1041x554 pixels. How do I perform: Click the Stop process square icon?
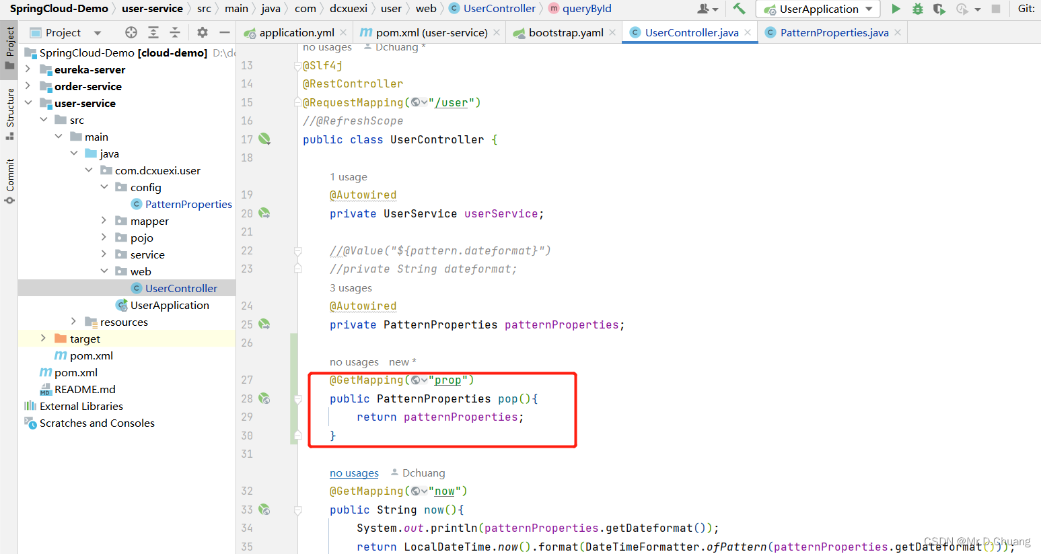coord(996,9)
